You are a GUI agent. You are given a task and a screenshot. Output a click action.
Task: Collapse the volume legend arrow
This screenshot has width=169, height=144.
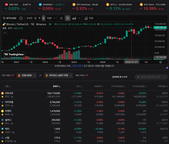[x=5, y=33]
